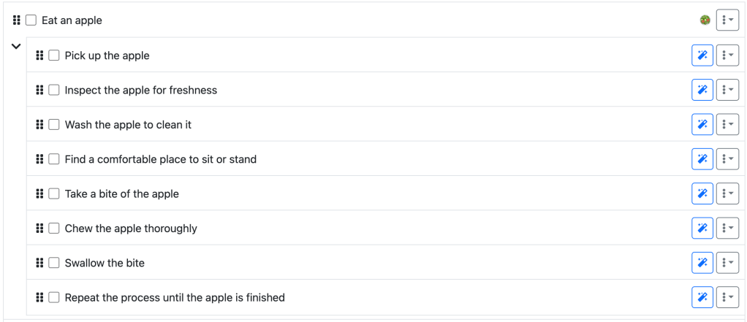Click the 'Inspect the apple for freshness' label

tap(140, 90)
